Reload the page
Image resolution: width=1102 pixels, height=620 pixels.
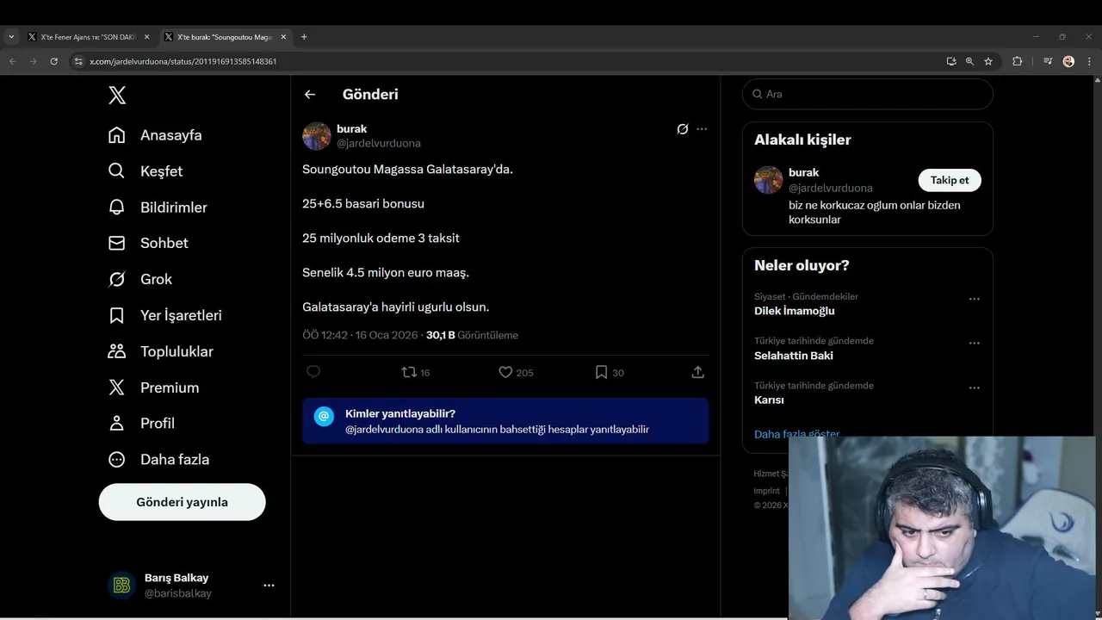click(x=54, y=61)
